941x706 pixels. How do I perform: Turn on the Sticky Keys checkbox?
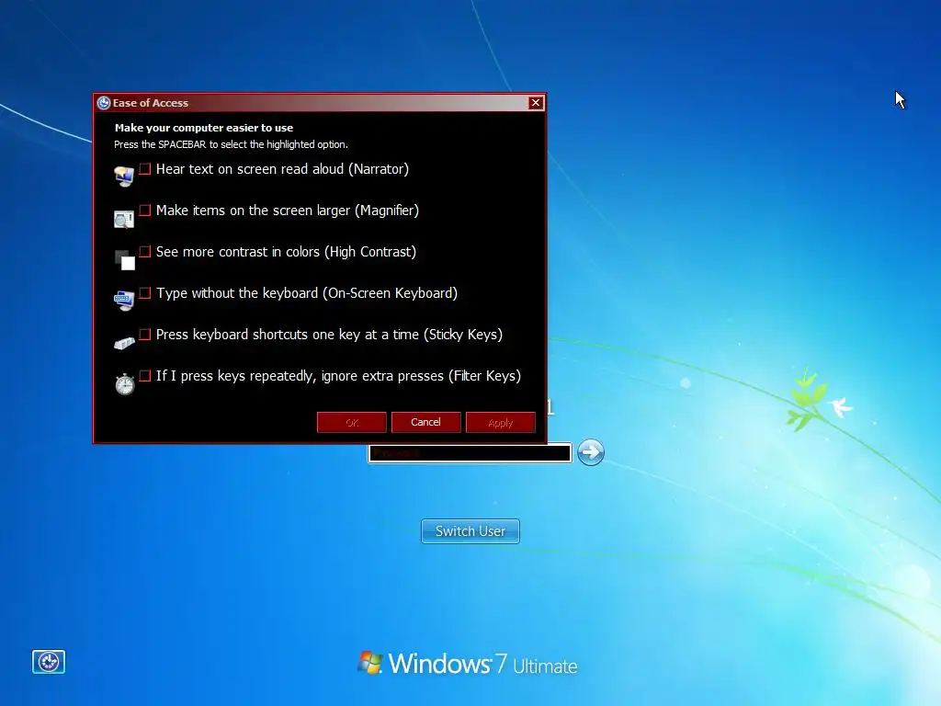tap(144, 334)
